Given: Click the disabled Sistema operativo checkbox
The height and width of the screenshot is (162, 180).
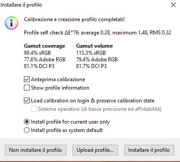Looking at the screenshot, I should 34,109.
